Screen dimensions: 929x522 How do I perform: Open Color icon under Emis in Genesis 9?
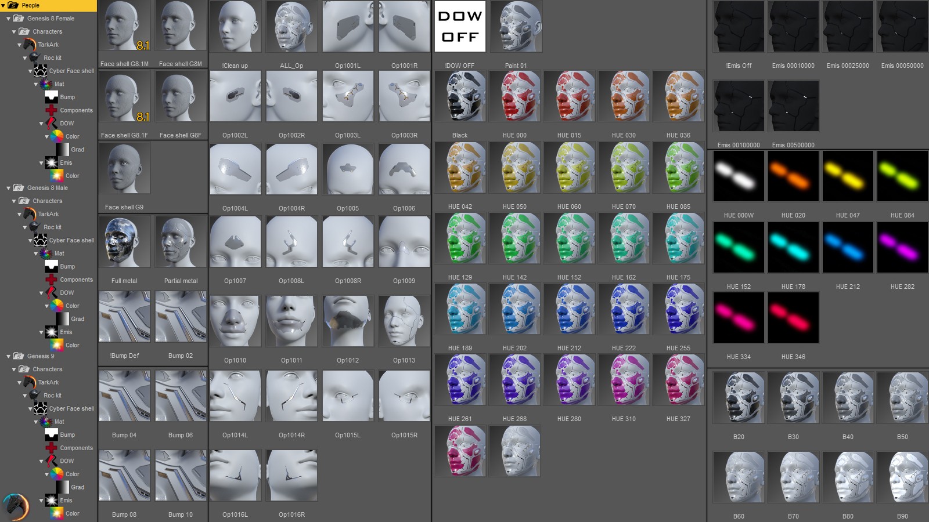(56, 513)
